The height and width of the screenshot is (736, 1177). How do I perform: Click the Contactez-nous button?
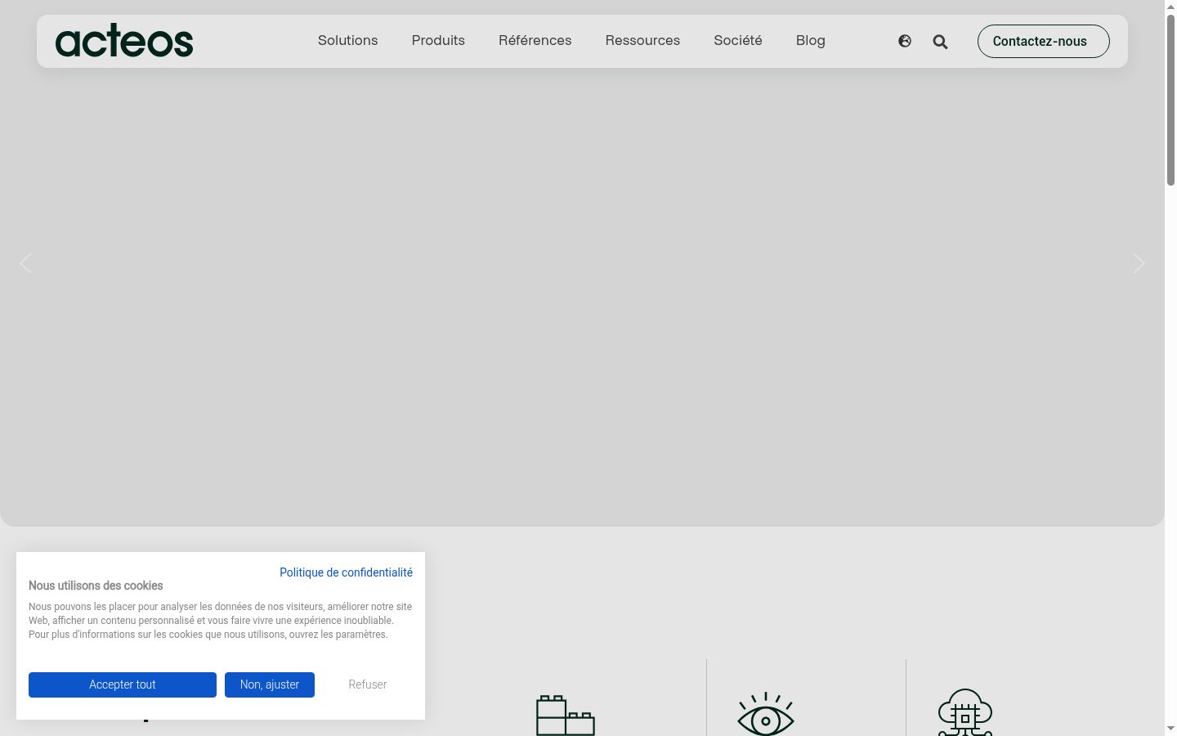[x=1043, y=42]
